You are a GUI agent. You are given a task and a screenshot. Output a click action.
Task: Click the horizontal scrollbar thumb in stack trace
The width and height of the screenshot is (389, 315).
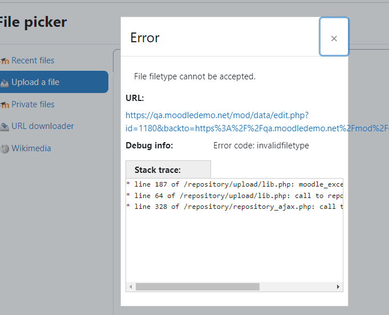click(x=197, y=286)
